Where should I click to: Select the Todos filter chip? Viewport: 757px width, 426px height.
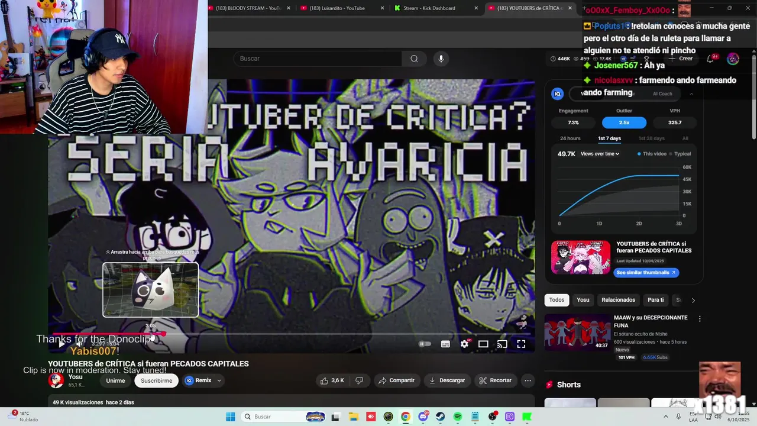coord(557,300)
